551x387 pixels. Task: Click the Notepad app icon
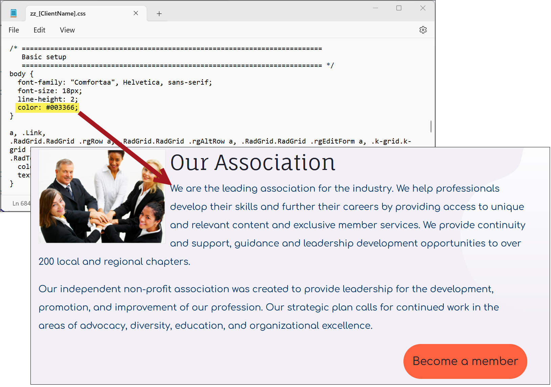click(x=14, y=13)
